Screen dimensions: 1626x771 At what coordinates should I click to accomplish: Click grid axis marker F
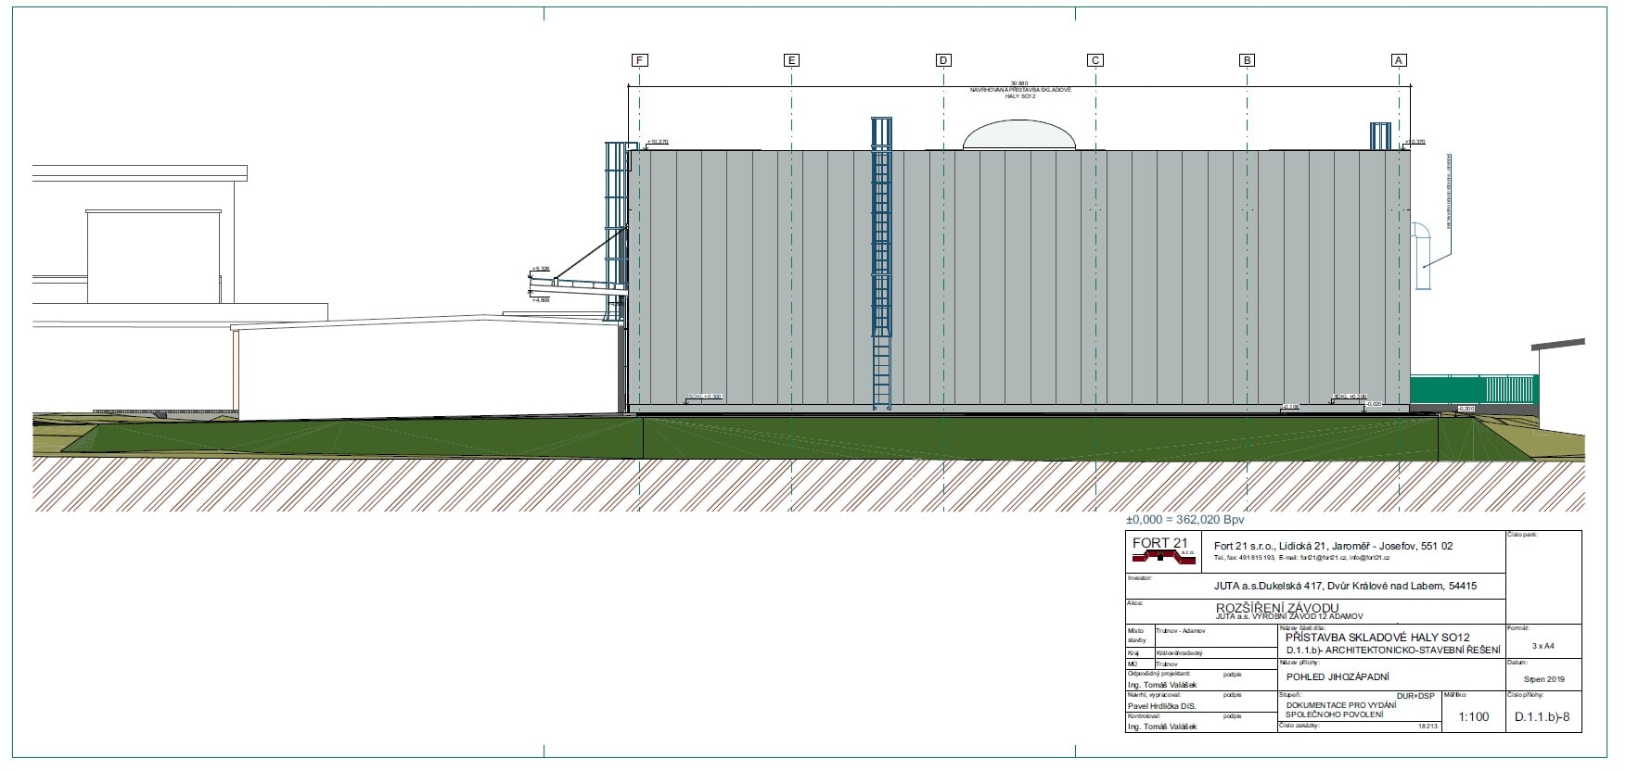coord(639,60)
